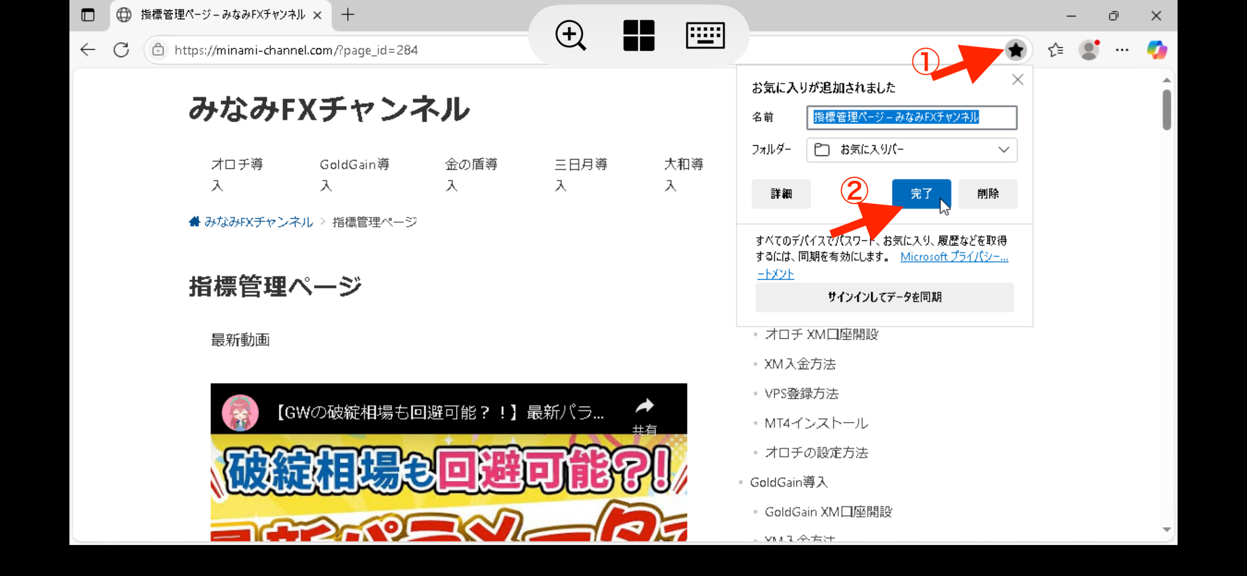Open Microsoft プライバシー statement link
The width and height of the screenshot is (1247, 576).
[x=954, y=256]
